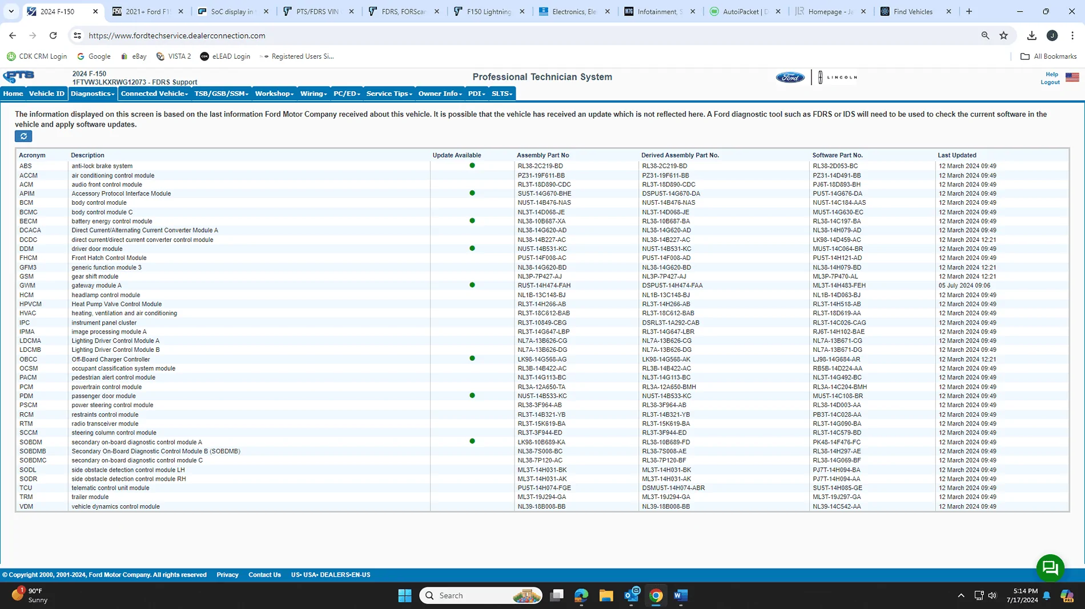Viewport: 1085px width, 609px height.
Task: Open Outlook from the taskbar
Action: (631, 595)
